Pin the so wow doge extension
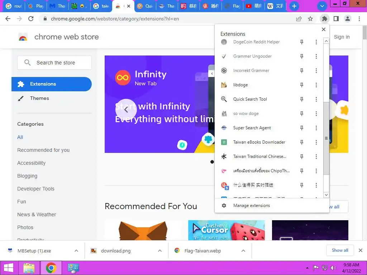The image size is (367, 275). 302,114
